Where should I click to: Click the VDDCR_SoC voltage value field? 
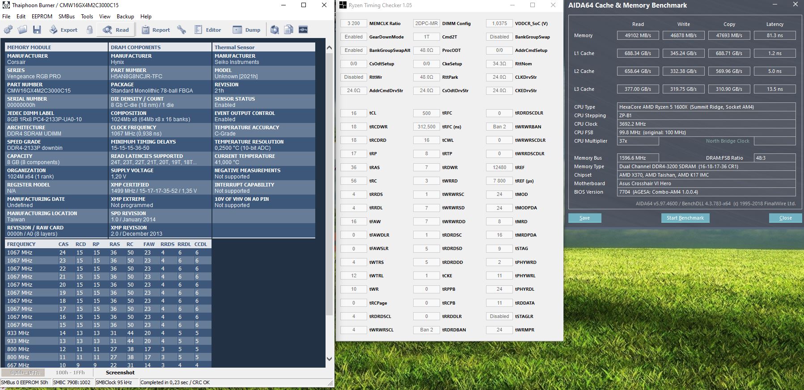tap(499, 23)
